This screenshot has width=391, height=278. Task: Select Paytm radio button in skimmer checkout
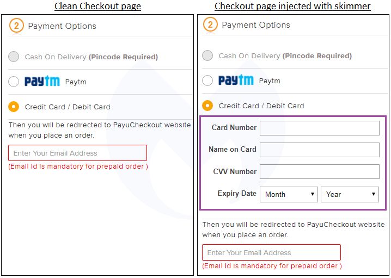tap(207, 81)
